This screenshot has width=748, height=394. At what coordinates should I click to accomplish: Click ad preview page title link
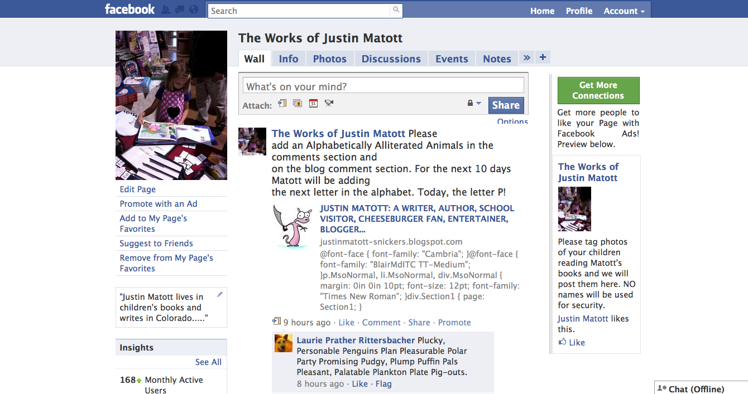click(588, 172)
